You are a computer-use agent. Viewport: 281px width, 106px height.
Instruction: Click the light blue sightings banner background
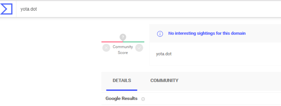pos(262,33)
